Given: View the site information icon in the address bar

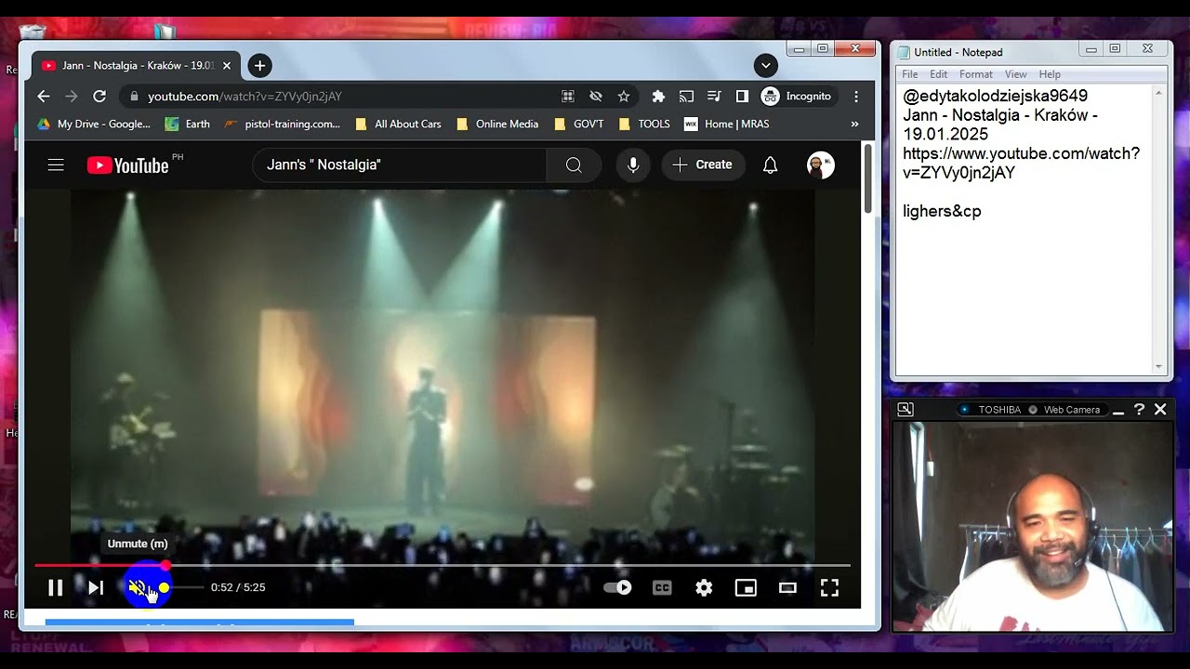Looking at the screenshot, I should tap(134, 96).
